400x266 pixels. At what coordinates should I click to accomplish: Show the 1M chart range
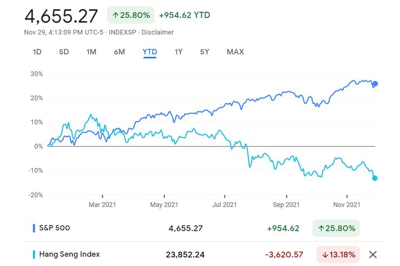click(91, 52)
